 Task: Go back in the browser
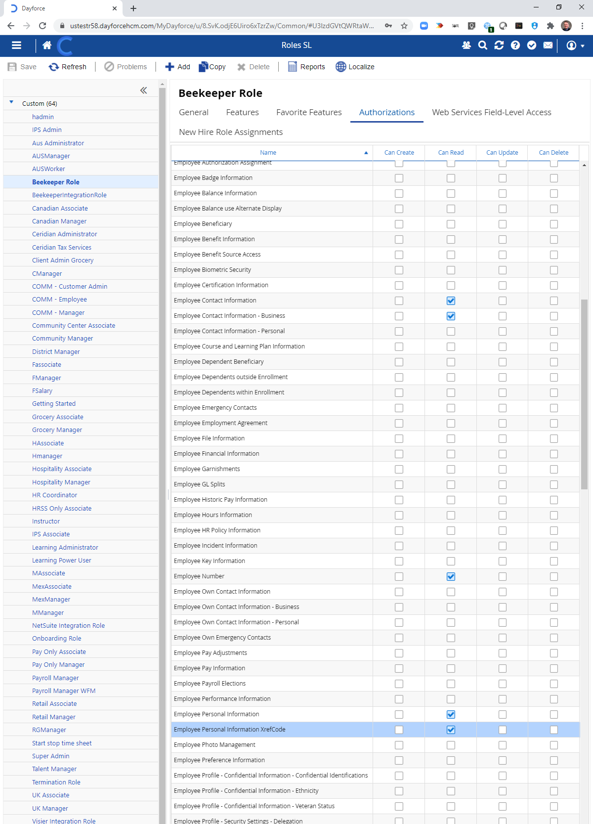click(11, 26)
